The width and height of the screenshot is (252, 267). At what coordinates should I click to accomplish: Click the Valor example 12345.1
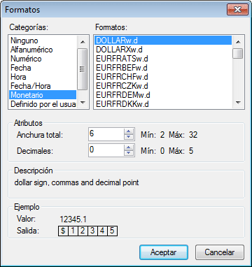[73, 219]
